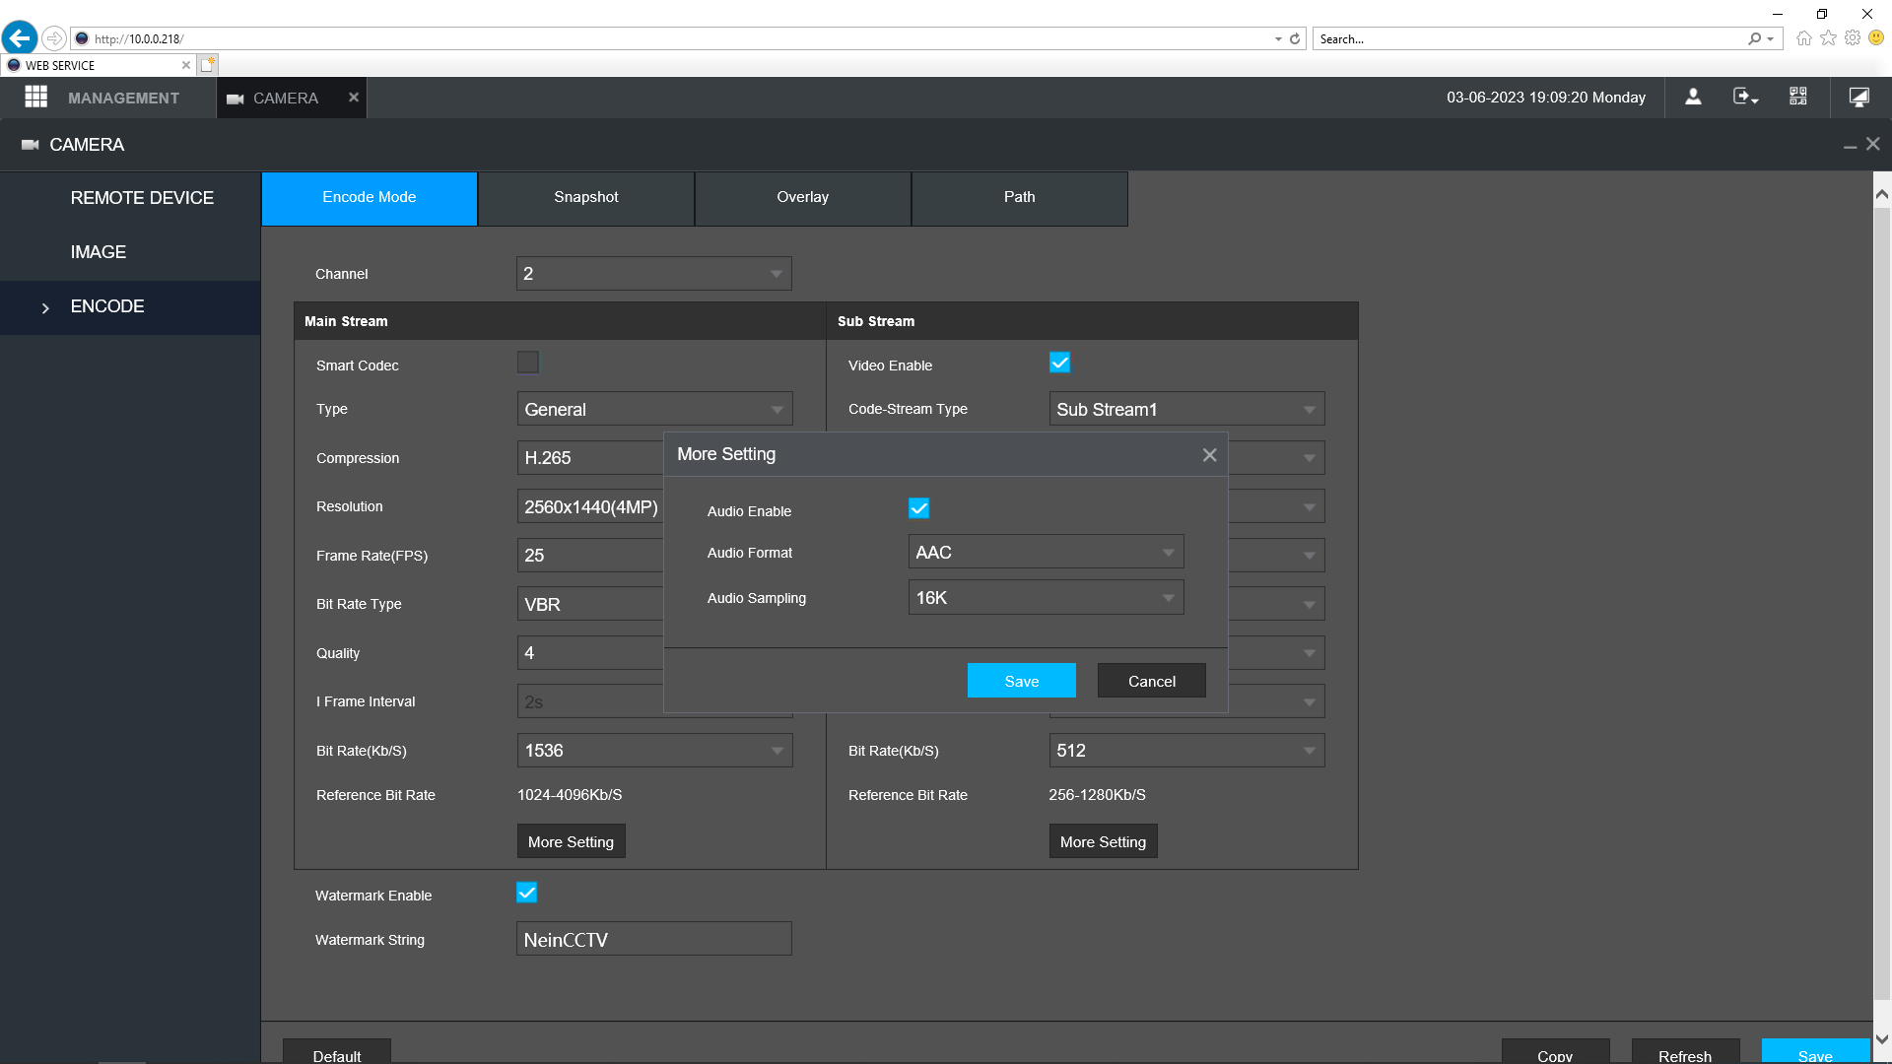The width and height of the screenshot is (1892, 1064).
Task: Open the QR code icon
Action: point(1798,97)
